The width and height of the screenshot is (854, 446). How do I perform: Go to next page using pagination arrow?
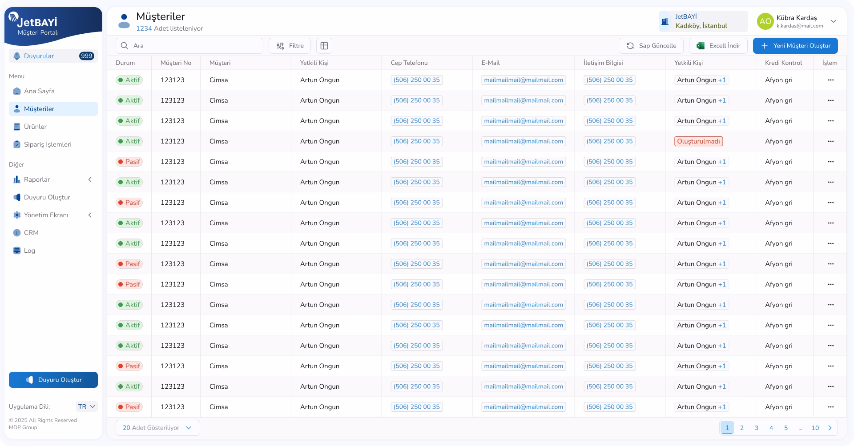point(830,428)
